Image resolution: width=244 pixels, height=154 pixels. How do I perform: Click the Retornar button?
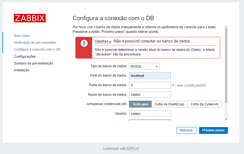[x=186, y=130]
